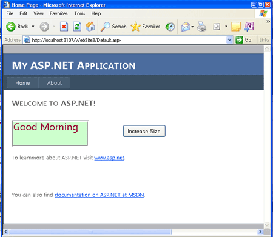The image size is (273, 237).
Task: Click the yellow note toolbar icon
Action: tap(236, 27)
